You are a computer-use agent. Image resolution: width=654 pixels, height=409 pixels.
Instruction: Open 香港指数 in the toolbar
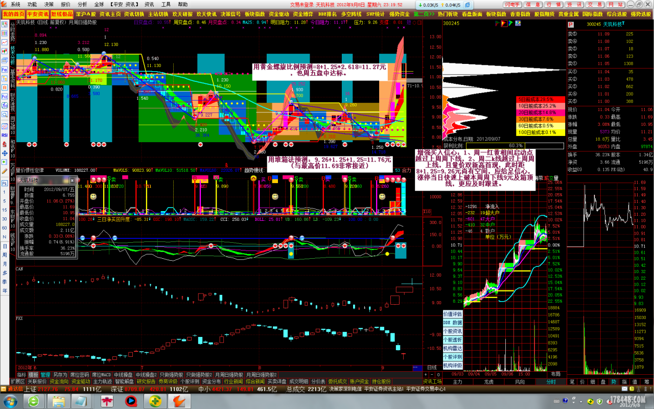coord(520,14)
